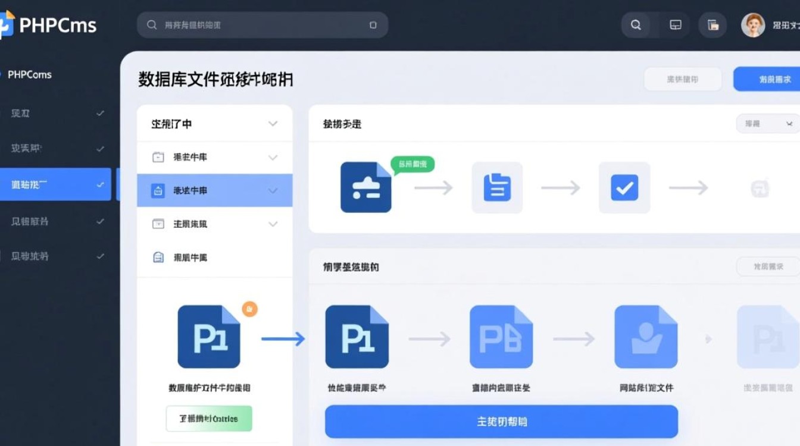Click the checkmark beside the first sidebar menu item
Viewport: 800px width, 446px height.
coord(100,112)
